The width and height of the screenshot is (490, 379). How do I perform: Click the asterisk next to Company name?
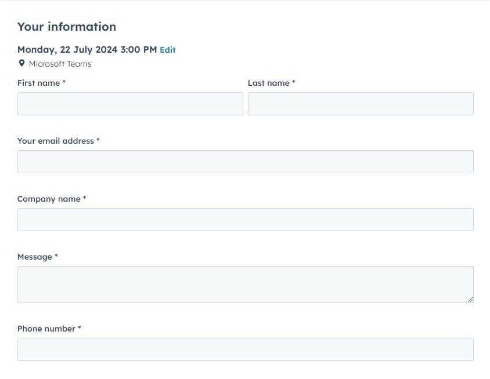point(85,199)
